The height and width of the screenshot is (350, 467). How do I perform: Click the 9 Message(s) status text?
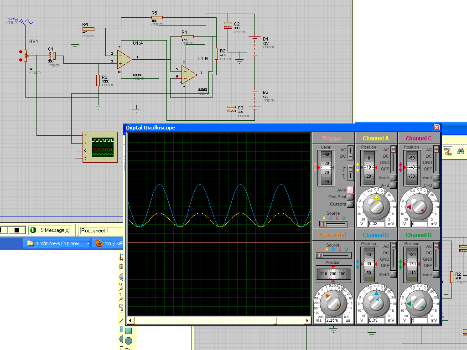pyautogui.click(x=55, y=231)
